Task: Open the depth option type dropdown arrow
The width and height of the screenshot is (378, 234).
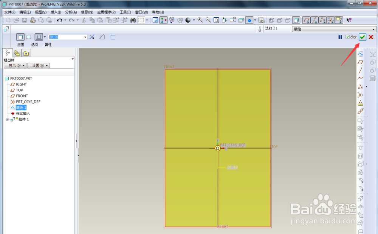Action: click(45, 37)
